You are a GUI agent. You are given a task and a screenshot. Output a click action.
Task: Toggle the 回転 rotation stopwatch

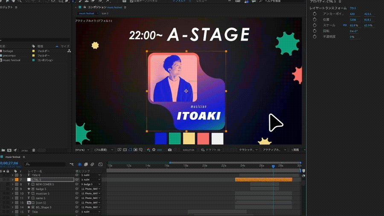pyautogui.click(x=315, y=31)
